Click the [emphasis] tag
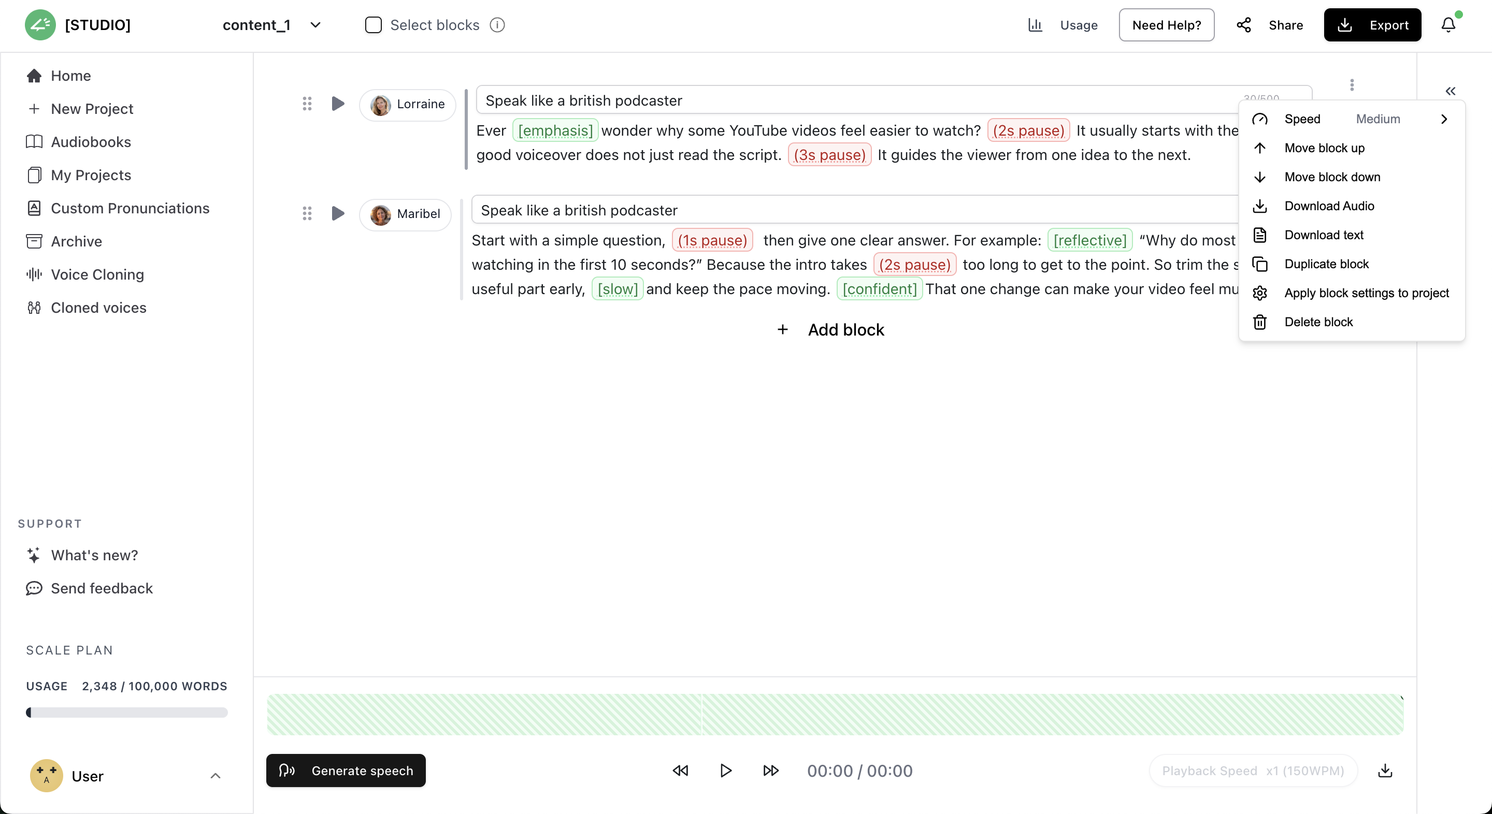The image size is (1492, 814). click(x=555, y=130)
